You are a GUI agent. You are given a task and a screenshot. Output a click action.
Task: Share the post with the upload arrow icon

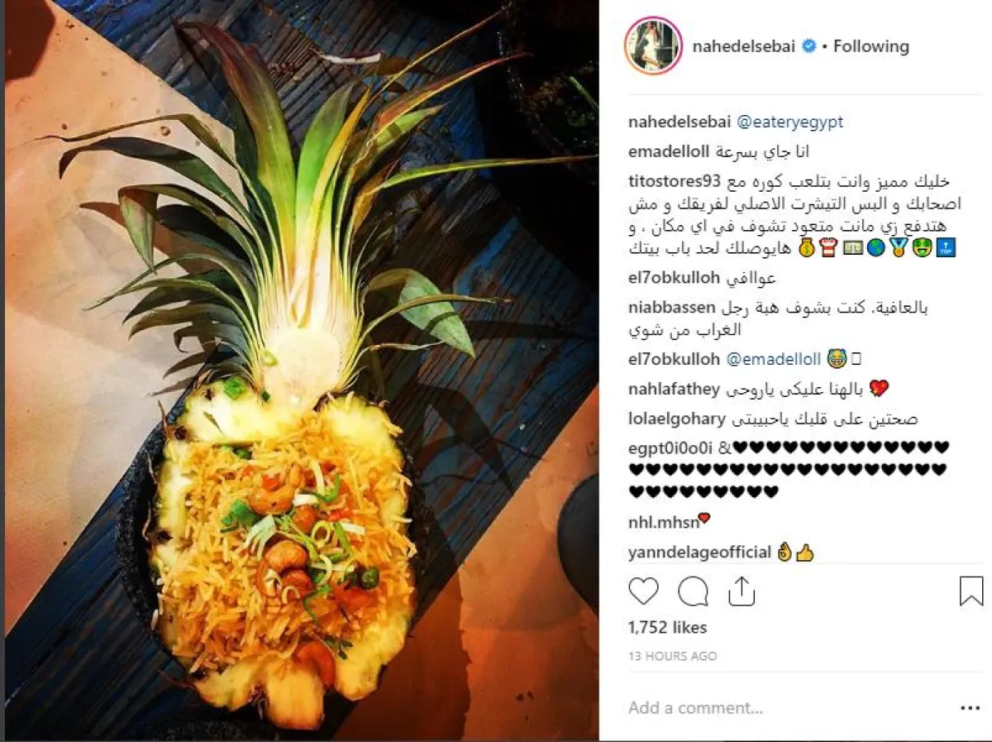tap(742, 591)
